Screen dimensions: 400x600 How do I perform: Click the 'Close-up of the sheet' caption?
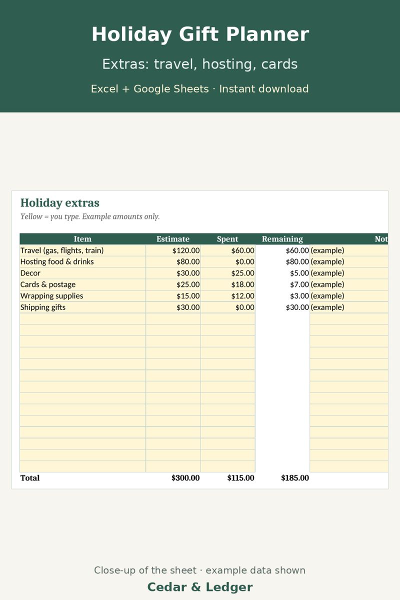(199, 570)
